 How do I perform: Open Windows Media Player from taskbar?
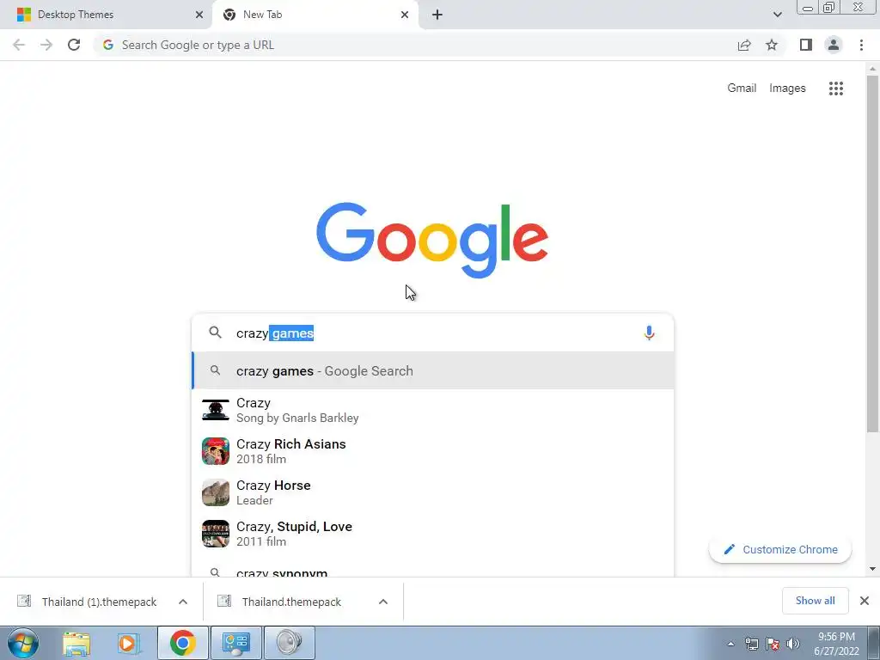pos(128,643)
